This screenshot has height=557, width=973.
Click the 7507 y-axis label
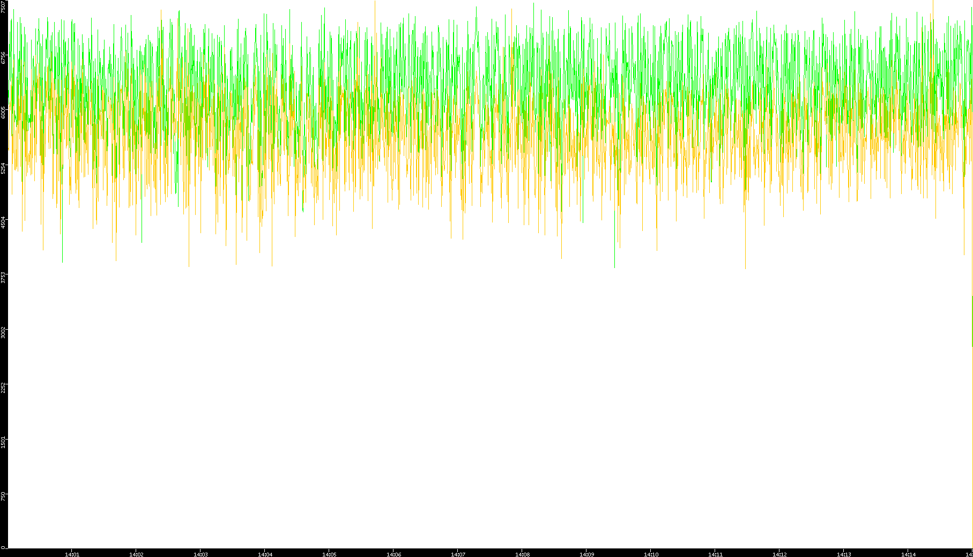pyautogui.click(x=4, y=6)
